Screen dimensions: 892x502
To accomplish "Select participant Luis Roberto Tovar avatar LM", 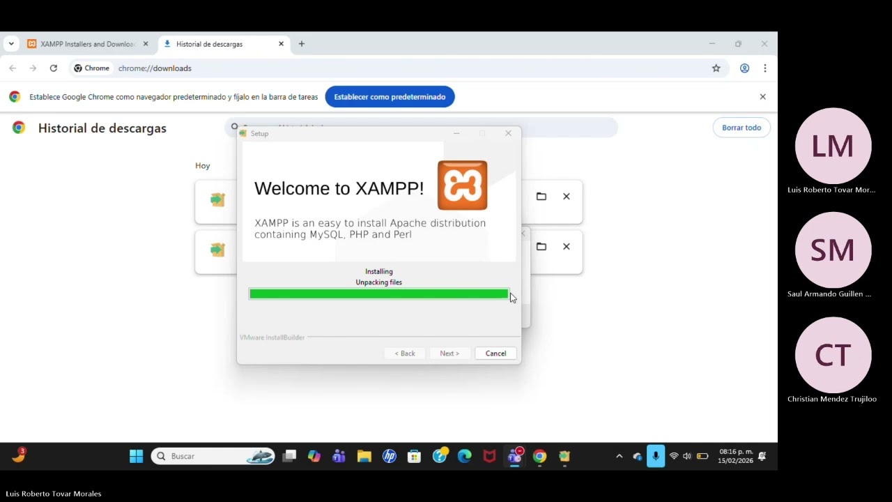I will pyautogui.click(x=833, y=146).
